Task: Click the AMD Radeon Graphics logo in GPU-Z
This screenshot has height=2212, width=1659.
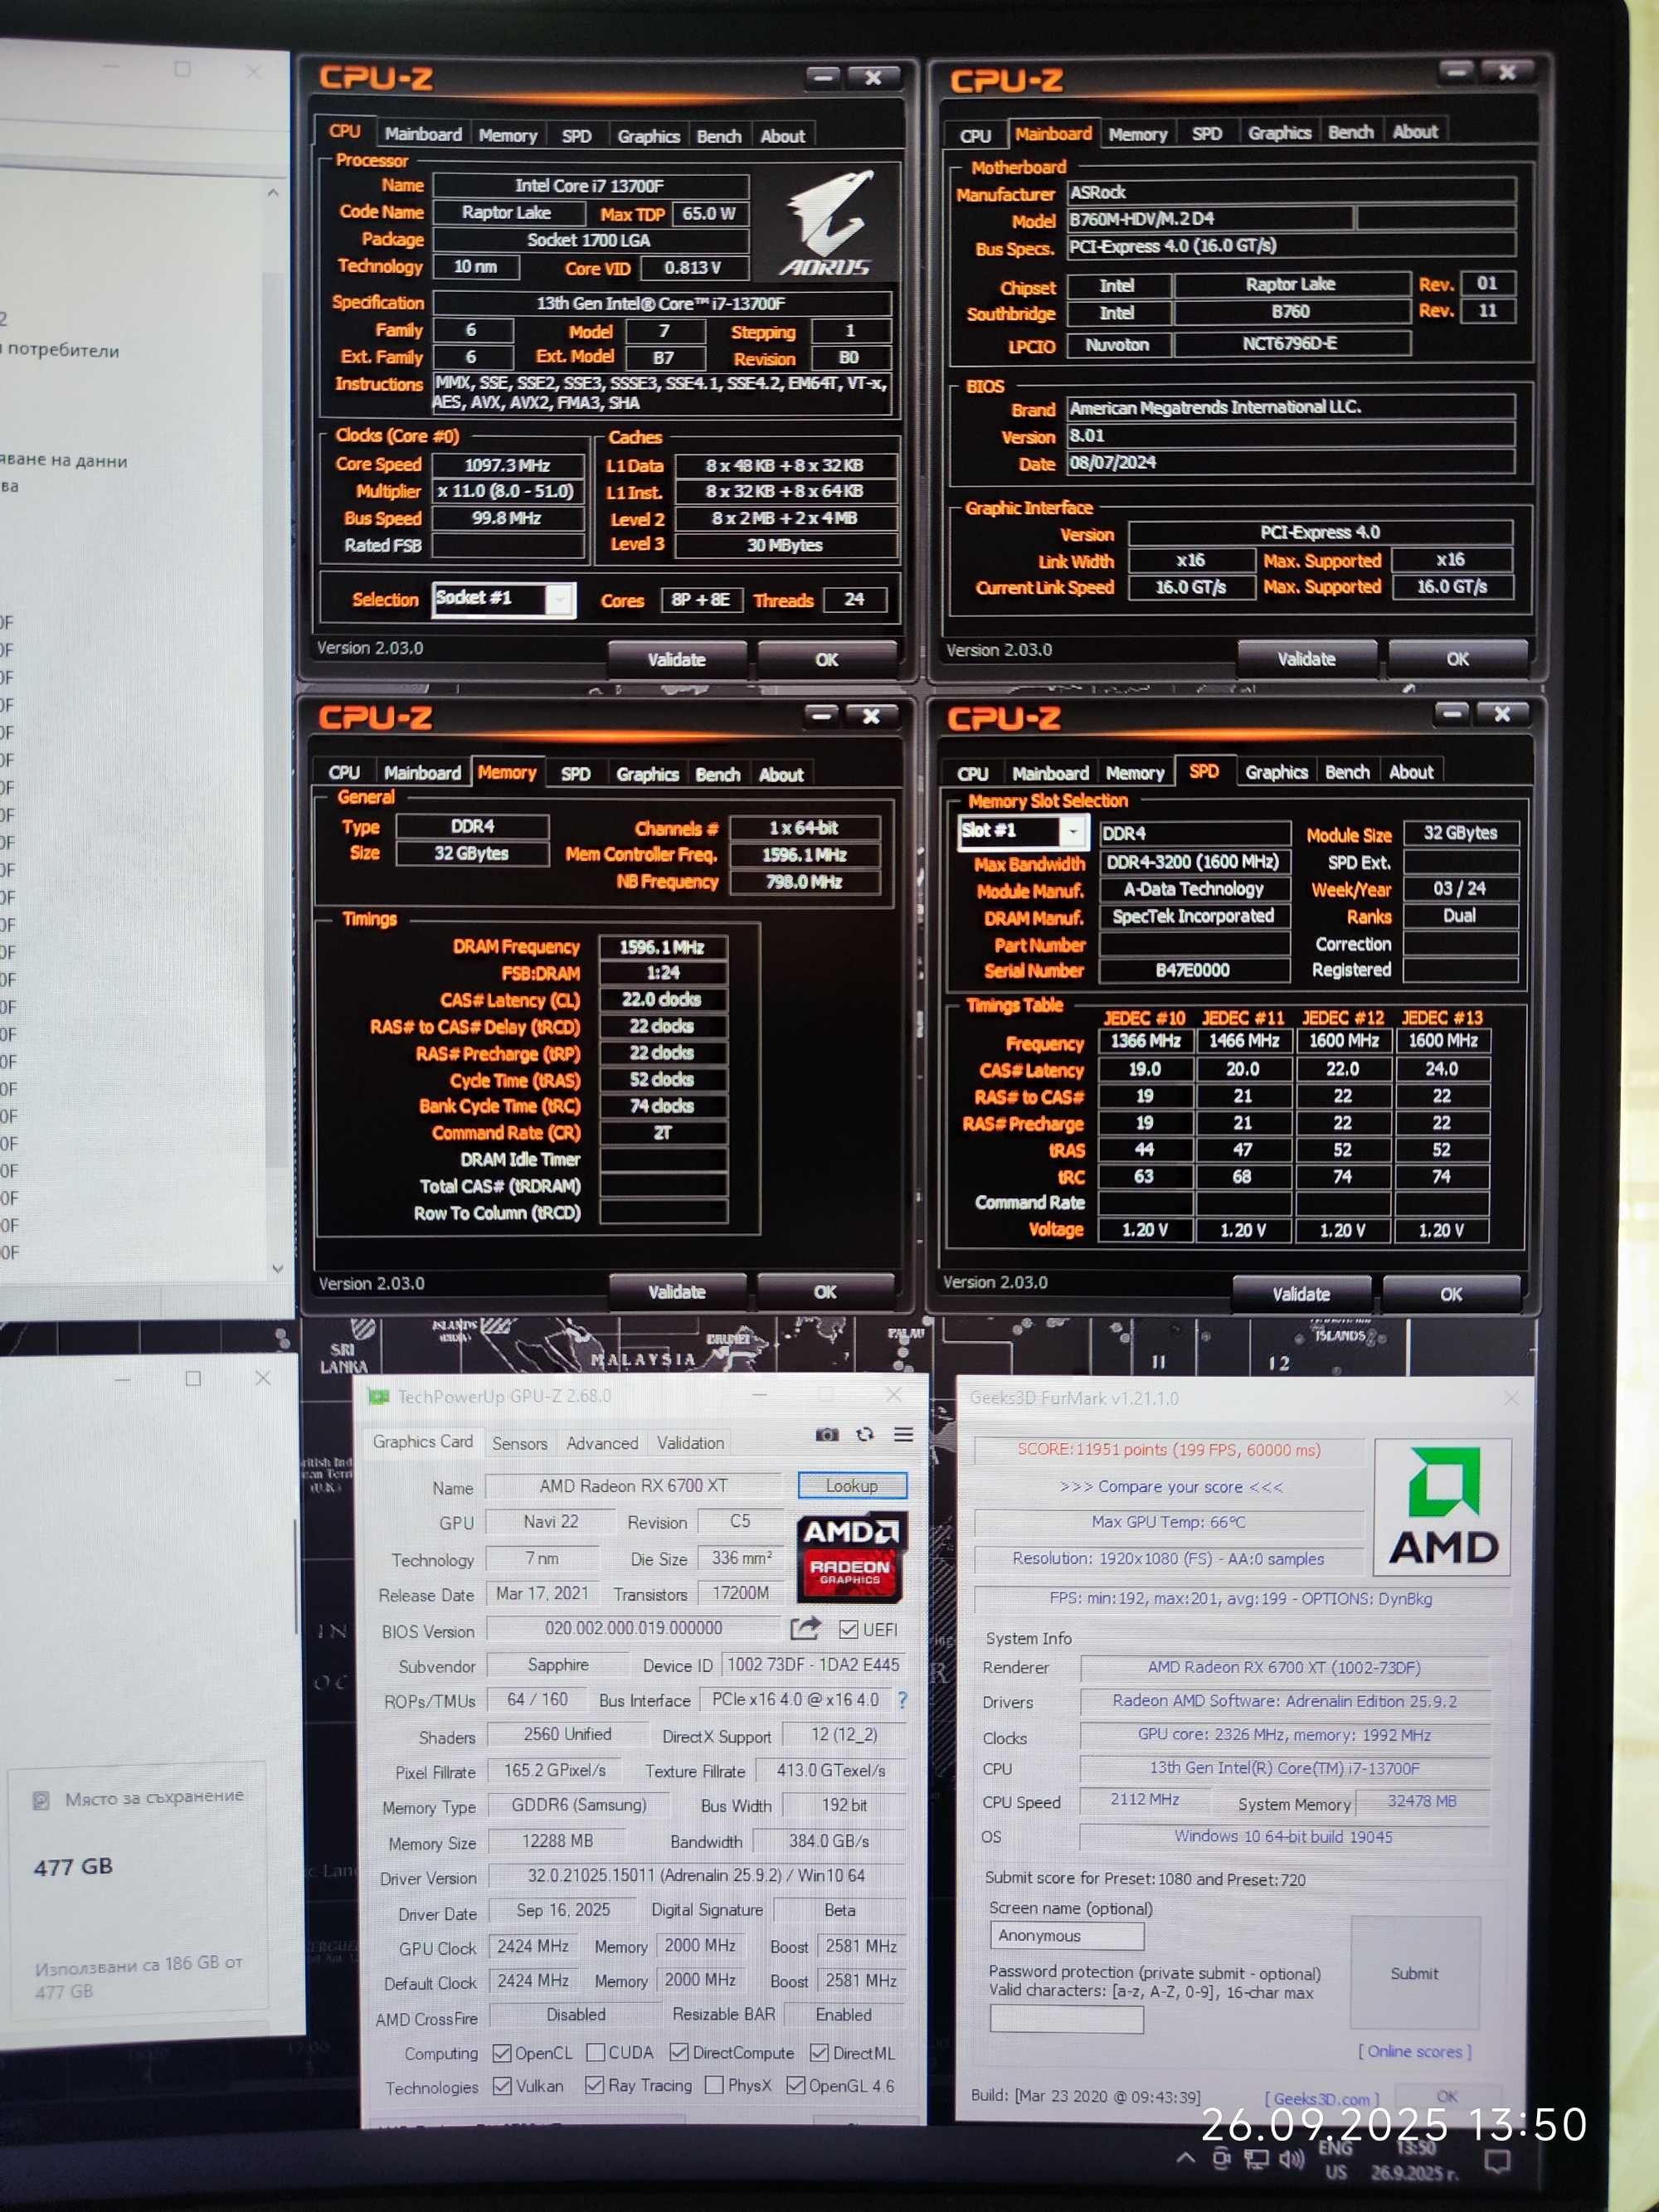Action: point(851,1559)
